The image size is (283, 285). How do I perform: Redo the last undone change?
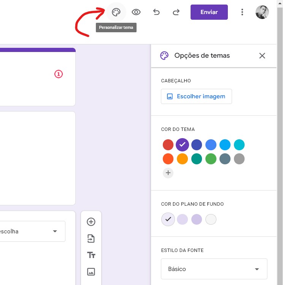click(176, 12)
